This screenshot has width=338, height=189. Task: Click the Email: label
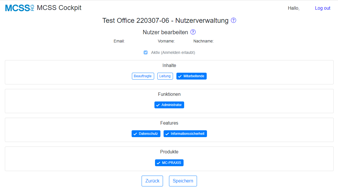pyautogui.click(x=119, y=41)
